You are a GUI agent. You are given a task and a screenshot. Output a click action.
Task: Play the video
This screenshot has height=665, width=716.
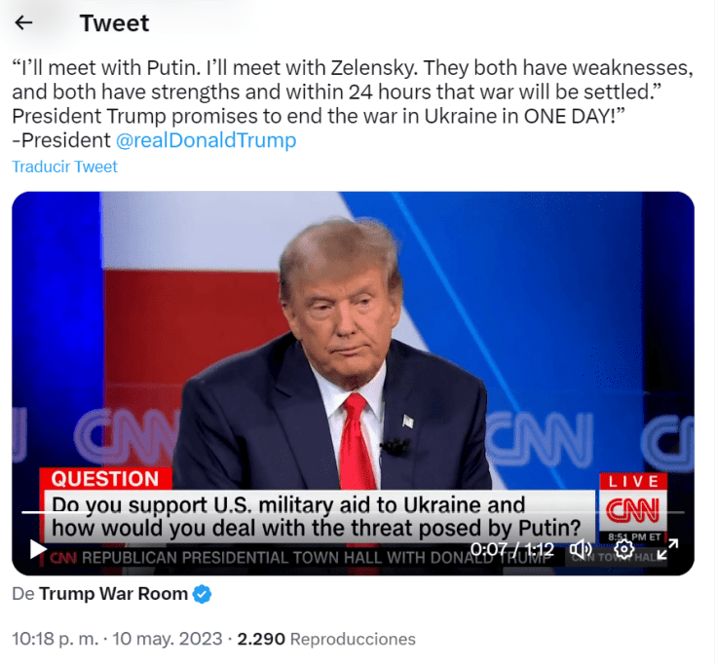[38, 550]
